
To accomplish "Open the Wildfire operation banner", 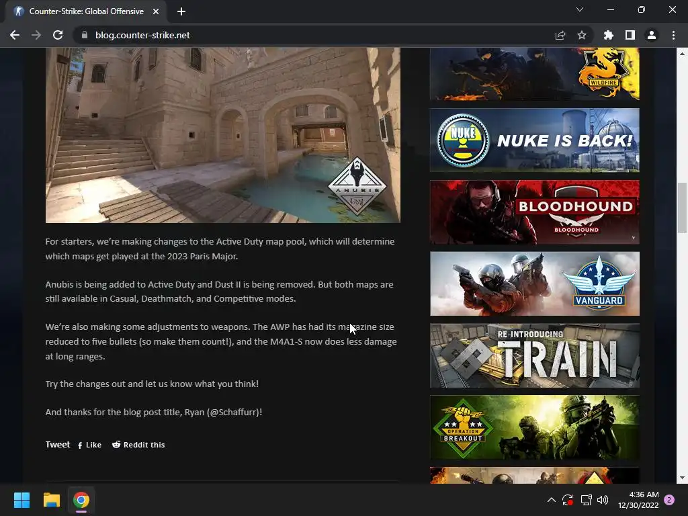I will tap(534, 74).
